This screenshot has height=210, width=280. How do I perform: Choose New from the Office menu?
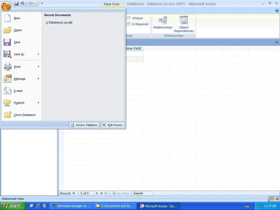pyautogui.click(x=22, y=18)
